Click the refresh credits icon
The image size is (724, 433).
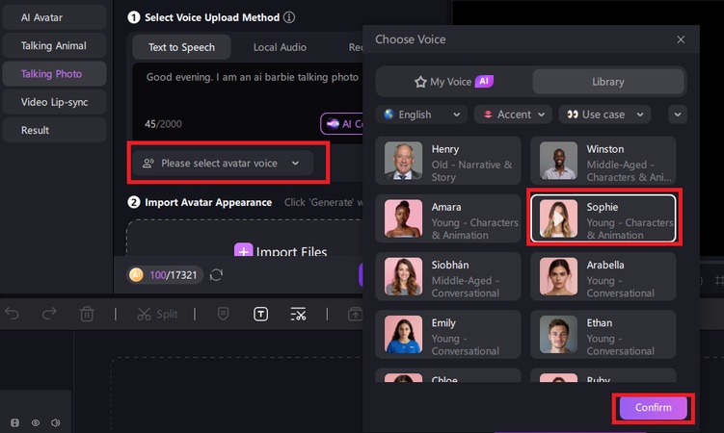217,275
